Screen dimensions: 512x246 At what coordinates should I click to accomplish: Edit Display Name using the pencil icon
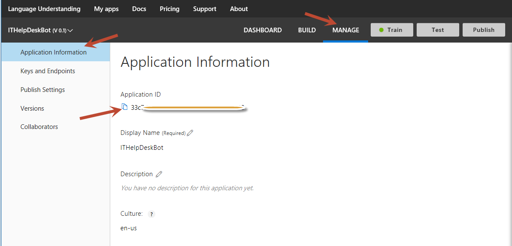(x=190, y=133)
